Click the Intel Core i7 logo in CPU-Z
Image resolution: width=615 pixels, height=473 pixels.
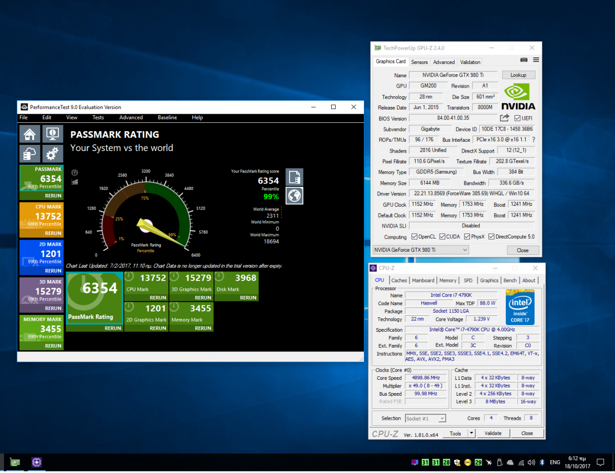point(520,307)
